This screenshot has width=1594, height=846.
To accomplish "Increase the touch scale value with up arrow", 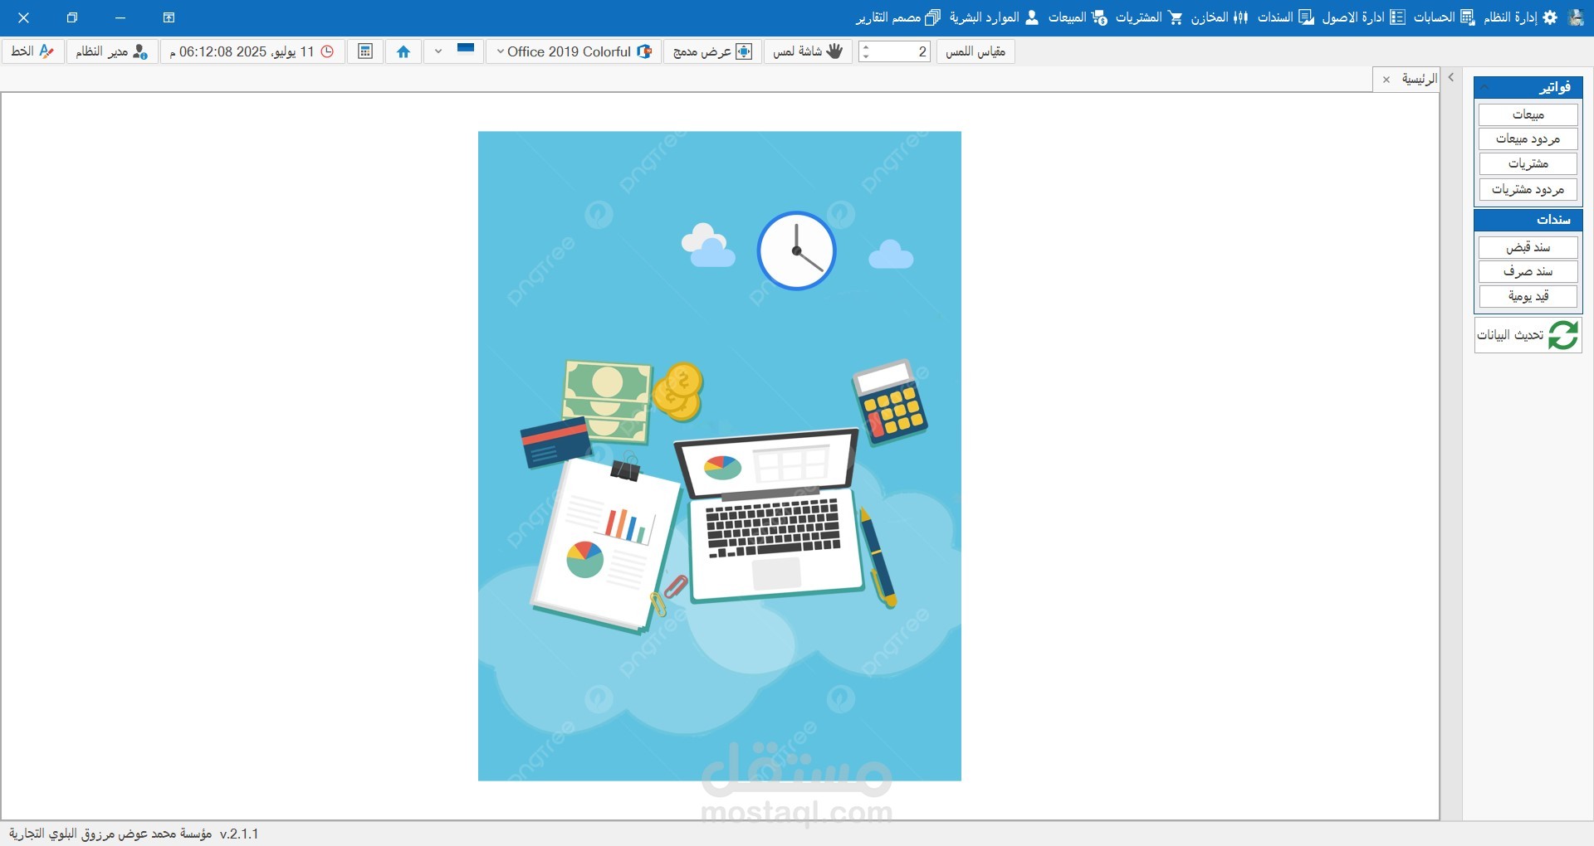I will click(866, 46).
